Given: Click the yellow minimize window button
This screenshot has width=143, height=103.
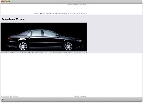Looking at the screenshot, I should pyautogui.click(x=5, y=2).
